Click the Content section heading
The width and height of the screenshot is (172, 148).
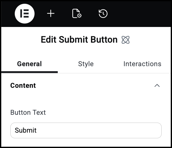23,86
